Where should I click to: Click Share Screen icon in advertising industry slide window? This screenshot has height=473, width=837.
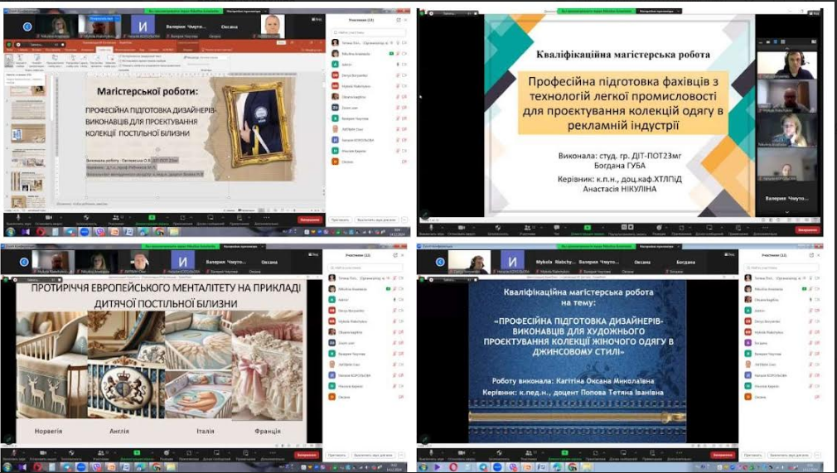coord(588,228)
